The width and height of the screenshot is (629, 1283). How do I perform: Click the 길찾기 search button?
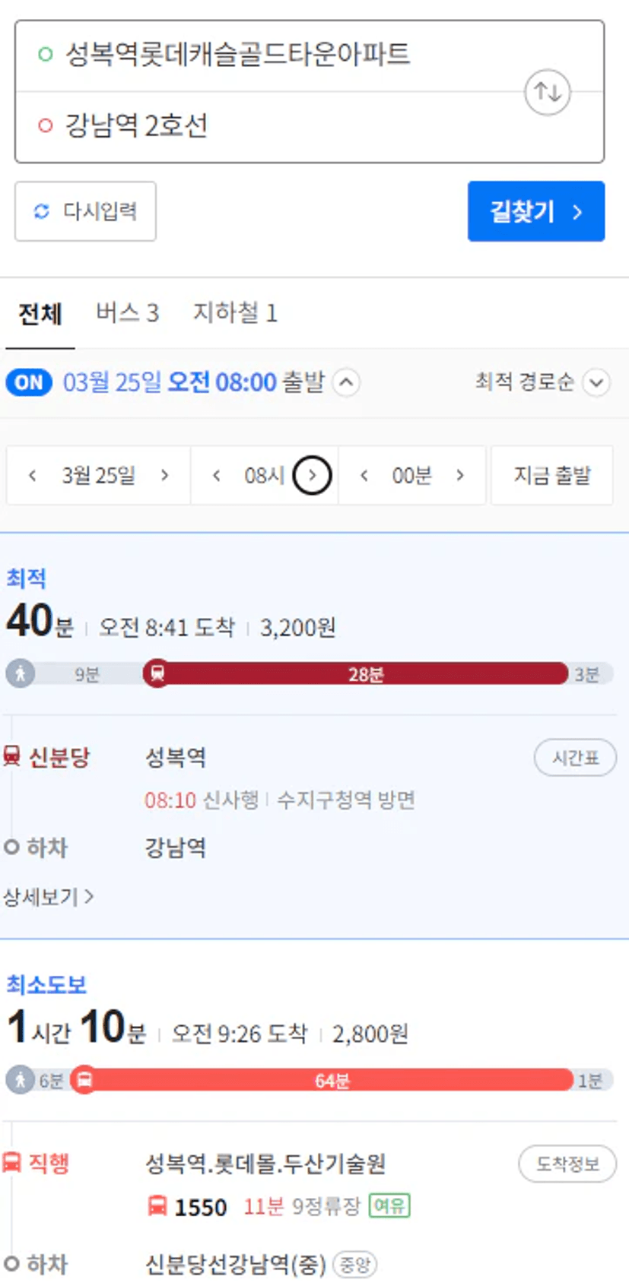tap(536, 211)
